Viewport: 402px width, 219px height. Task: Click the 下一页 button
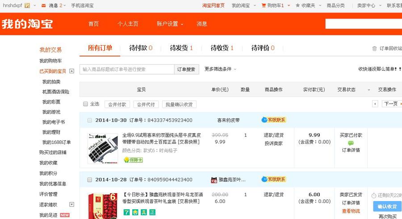click(392, 104)
